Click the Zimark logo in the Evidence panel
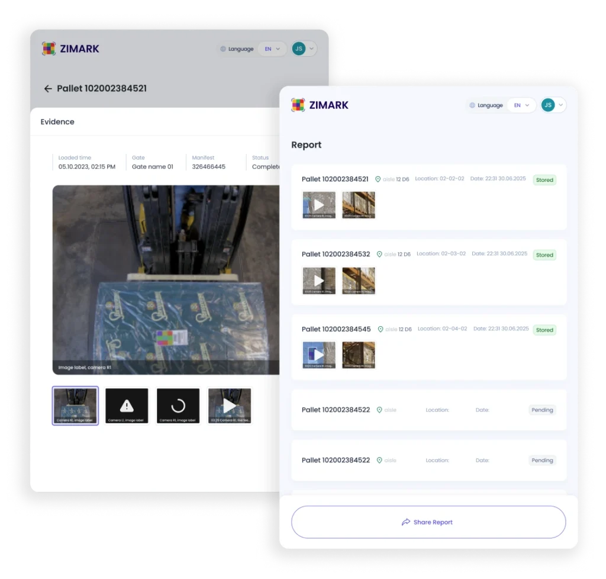This screenshot has width=606, height=579. tap(70, 49)
